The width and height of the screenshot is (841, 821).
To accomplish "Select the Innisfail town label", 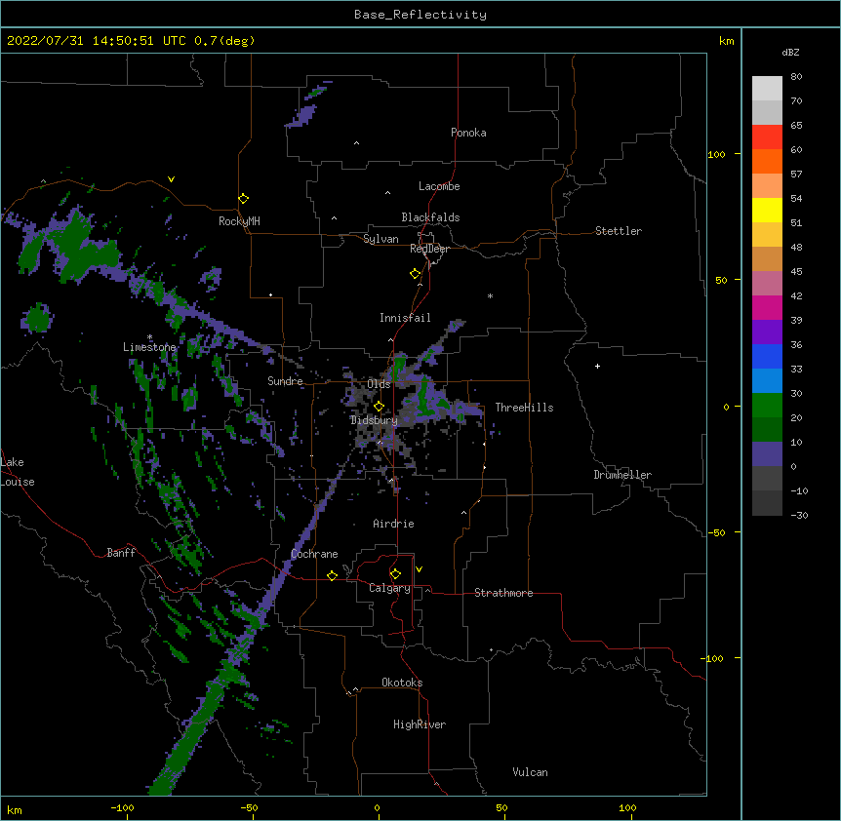I will (405, 318).
